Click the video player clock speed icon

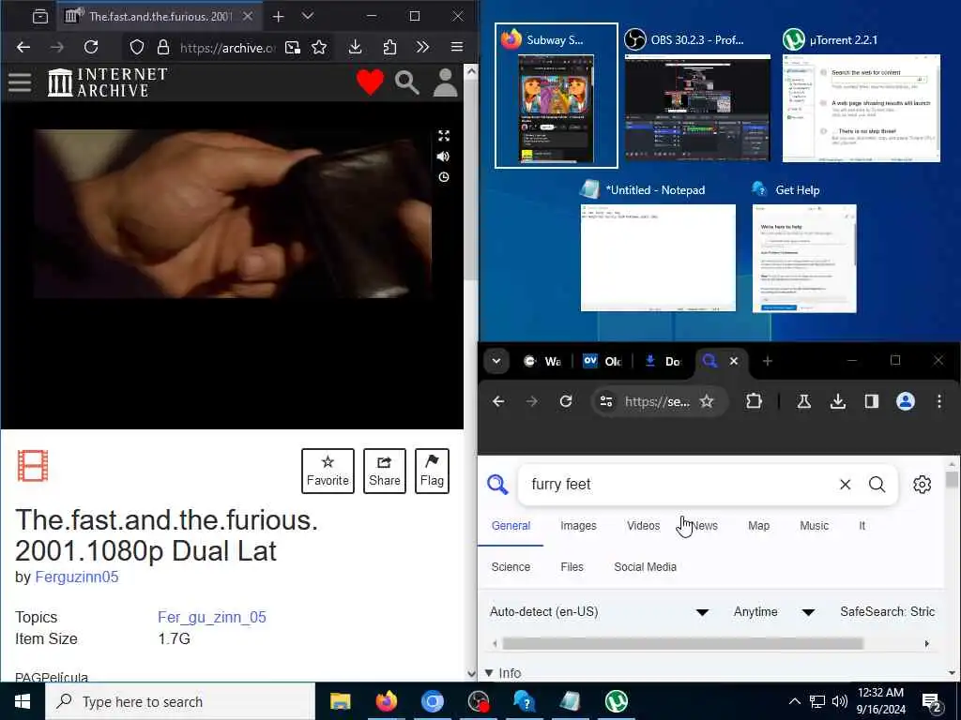pyautogui.click(x=444, y=177)
